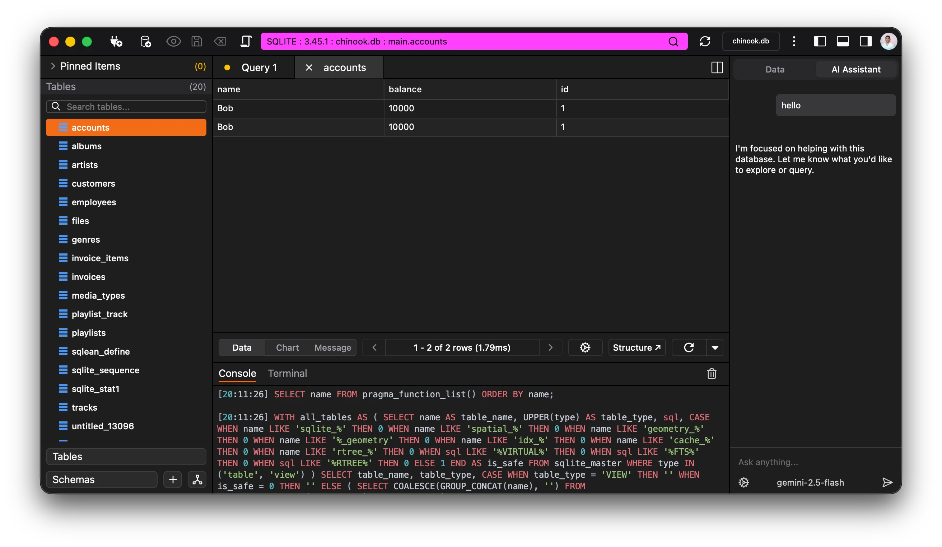The width and height of the screenshot is (942, 547).
Task: Open the employees table
Action: [126, 202]
